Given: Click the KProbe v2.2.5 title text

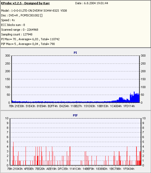Looking at the screenshot, I should 25,3.
